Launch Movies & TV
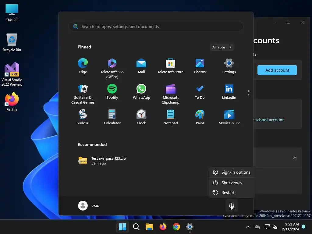Screen dimensions: 312x234 click(229, 117)
